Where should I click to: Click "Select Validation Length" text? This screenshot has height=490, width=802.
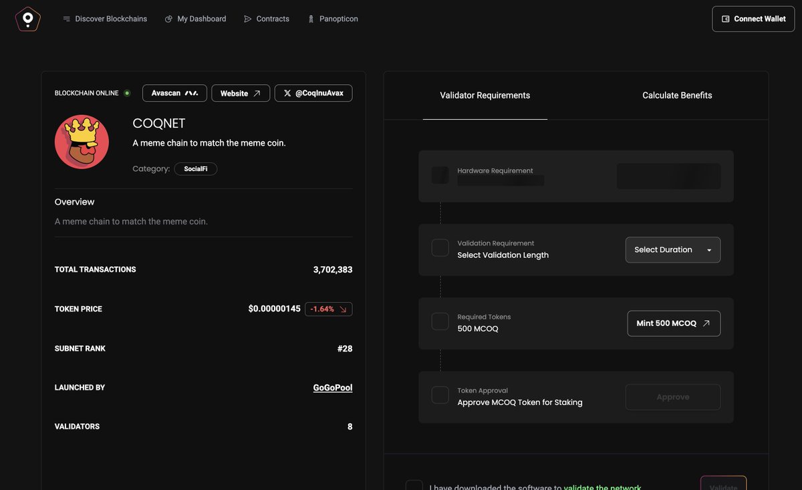tap(503, 255)
